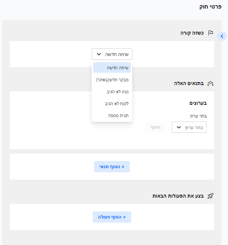
Task: Choose מבקר חדש(באתר) from the list
Action: pyautogui.click(x=112, y=80)
